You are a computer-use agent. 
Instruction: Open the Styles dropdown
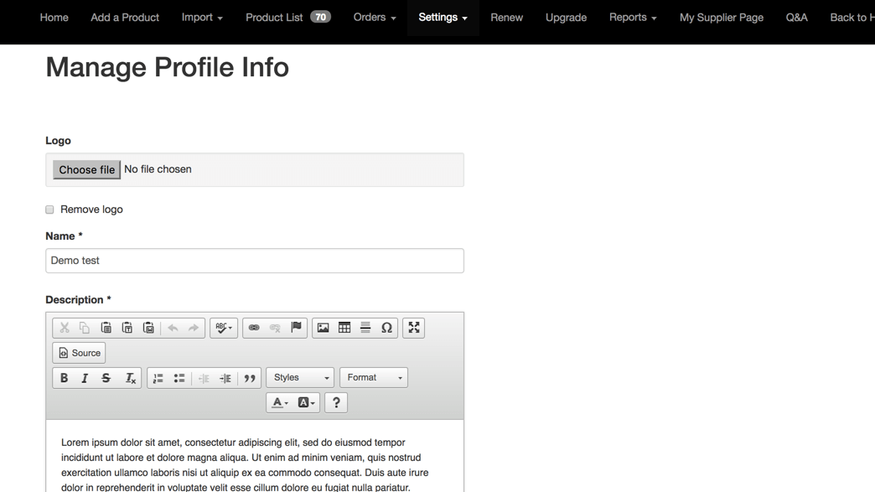[300, 378]
